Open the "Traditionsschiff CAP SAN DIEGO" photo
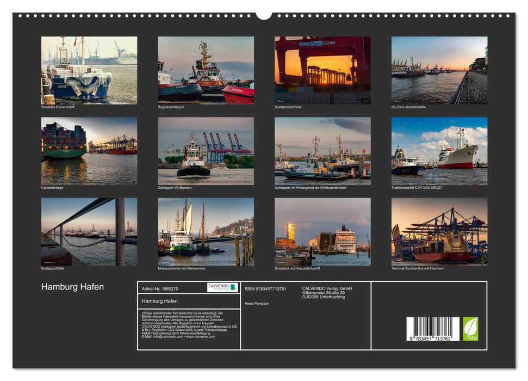 (x=439, y=151)
